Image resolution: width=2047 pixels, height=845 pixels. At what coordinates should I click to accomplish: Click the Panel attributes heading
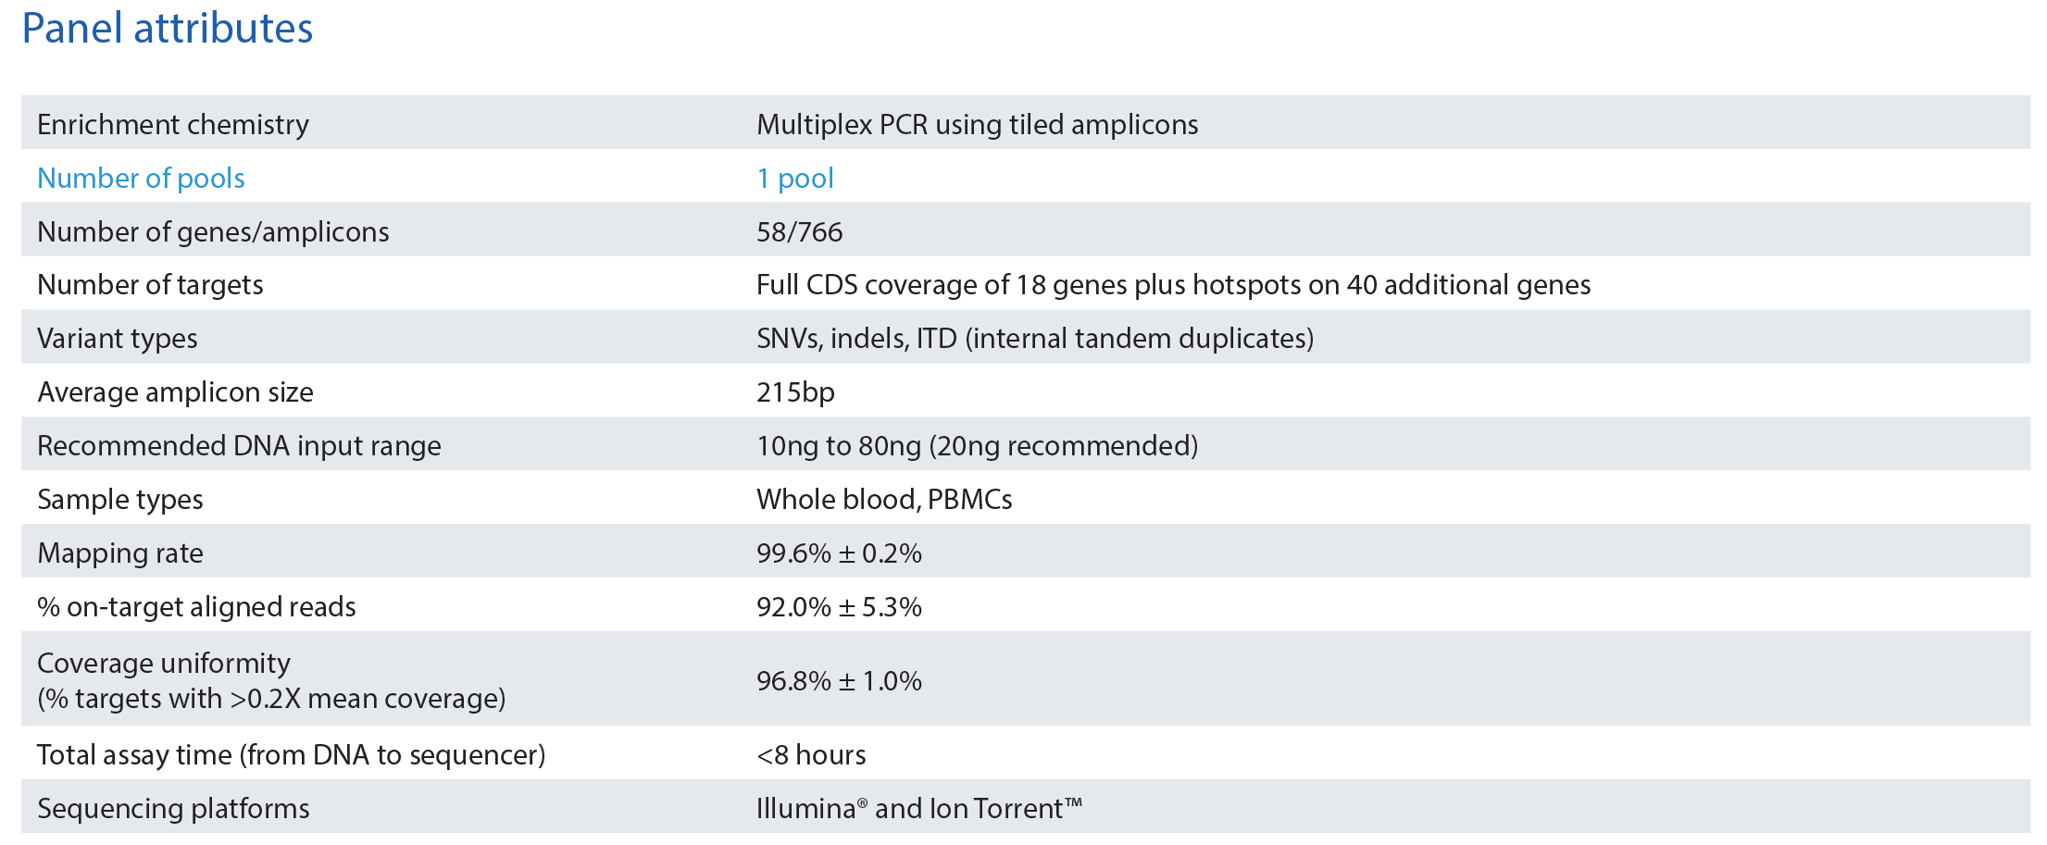tap(168, 29)
